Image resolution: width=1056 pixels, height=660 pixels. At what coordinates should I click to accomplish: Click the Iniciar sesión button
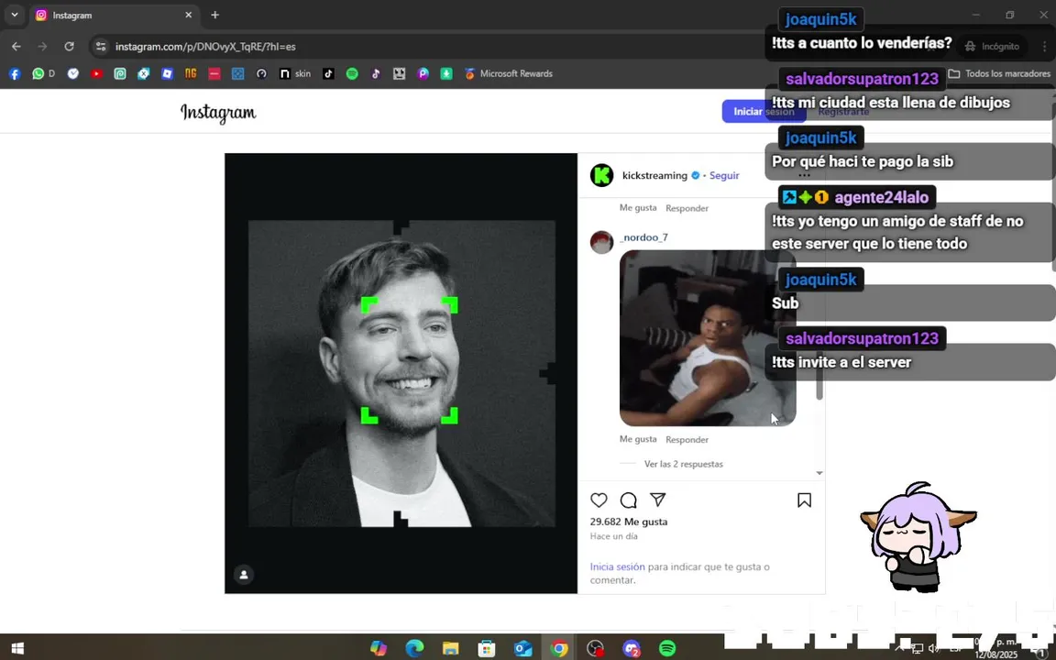tap(764, 111)
